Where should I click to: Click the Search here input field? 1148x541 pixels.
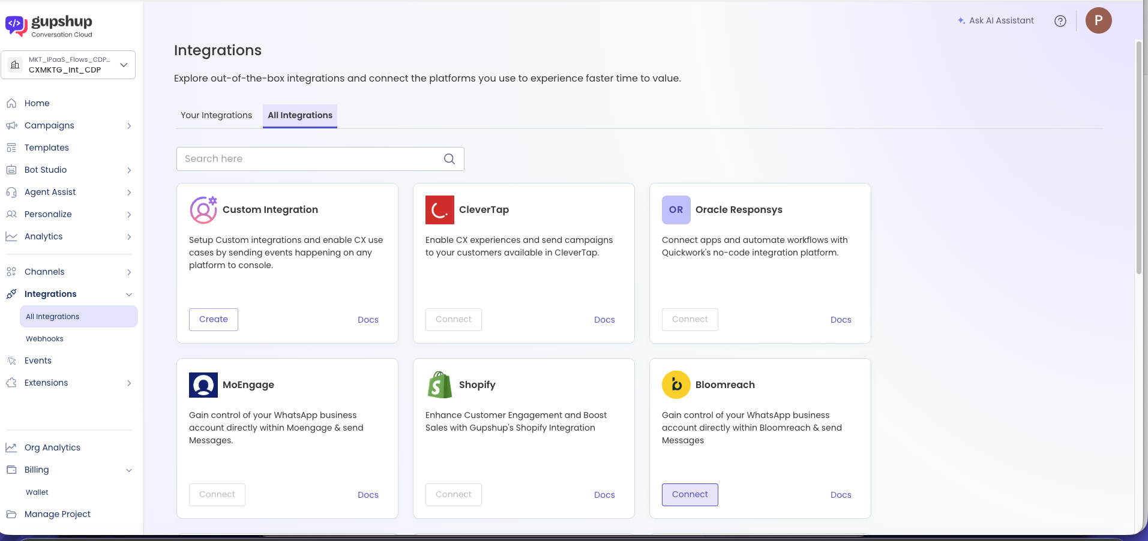[320, 159]
